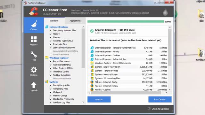
Task: Select the System - Windows Log Files row
Action: pos(129,78)
